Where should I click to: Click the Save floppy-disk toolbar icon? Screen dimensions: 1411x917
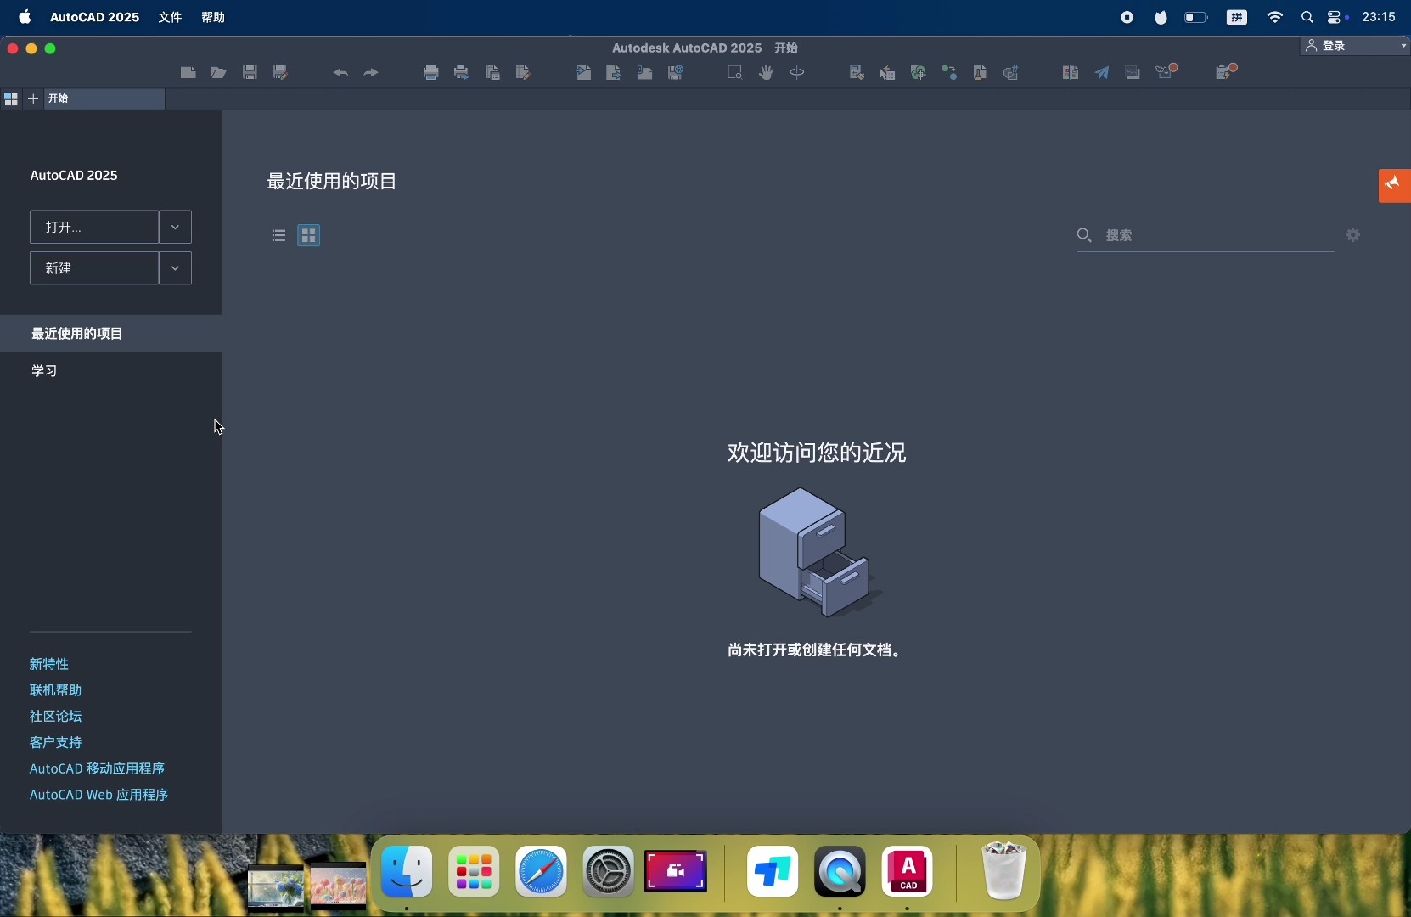[x=250, y=73]
